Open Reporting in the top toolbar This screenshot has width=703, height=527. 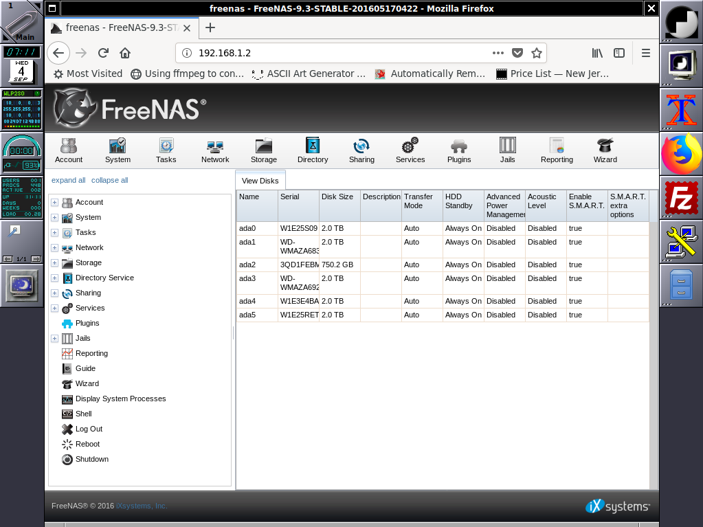pyautogui.click(x=557, y=150)
